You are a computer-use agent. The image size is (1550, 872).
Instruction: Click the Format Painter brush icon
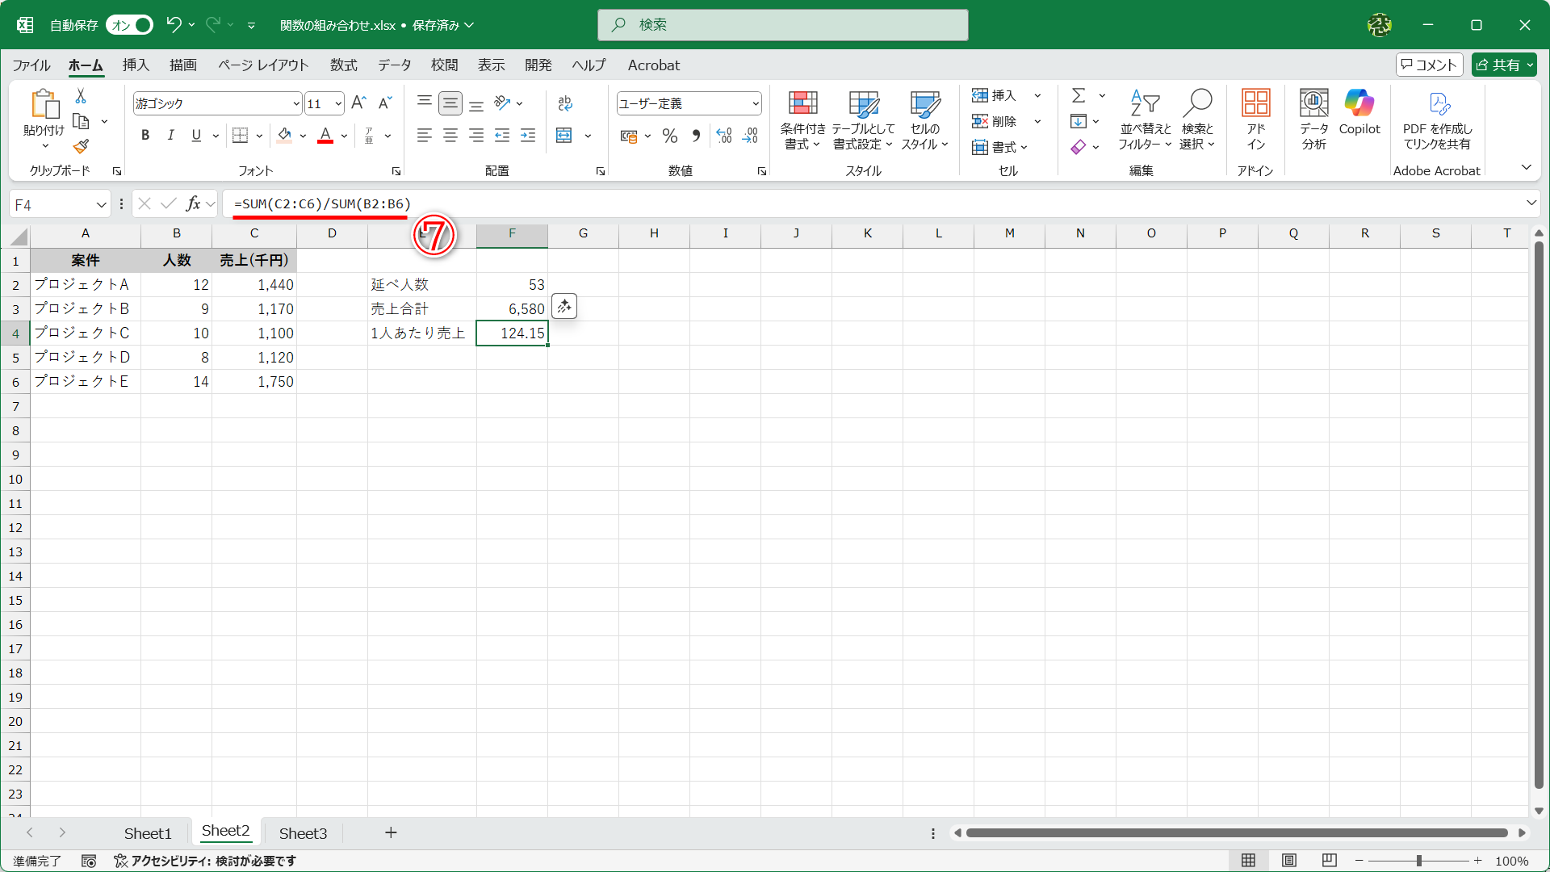click(x=81, y=147)
